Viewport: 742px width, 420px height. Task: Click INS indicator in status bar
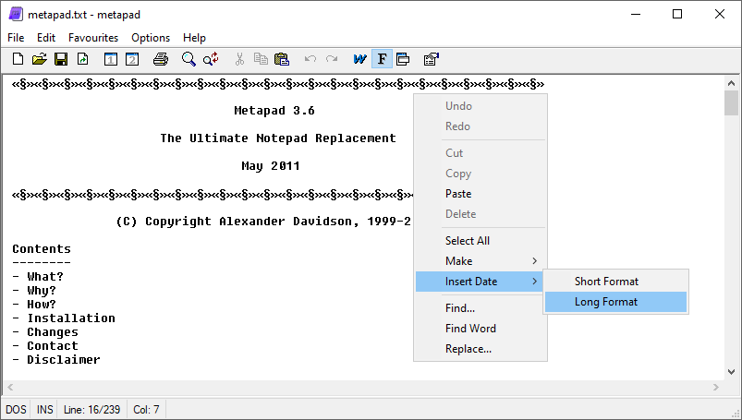point(45,410)
